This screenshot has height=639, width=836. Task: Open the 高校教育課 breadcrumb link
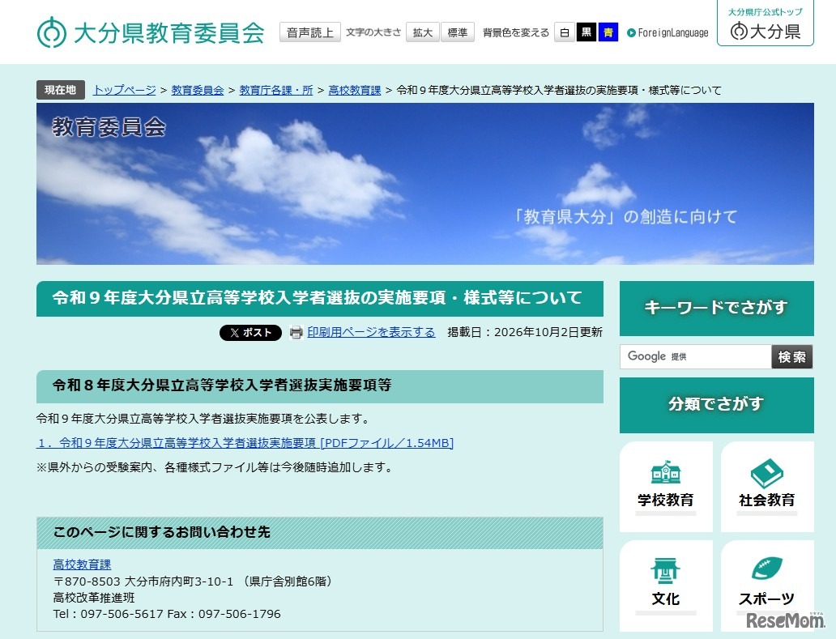[x=355, y=90]
